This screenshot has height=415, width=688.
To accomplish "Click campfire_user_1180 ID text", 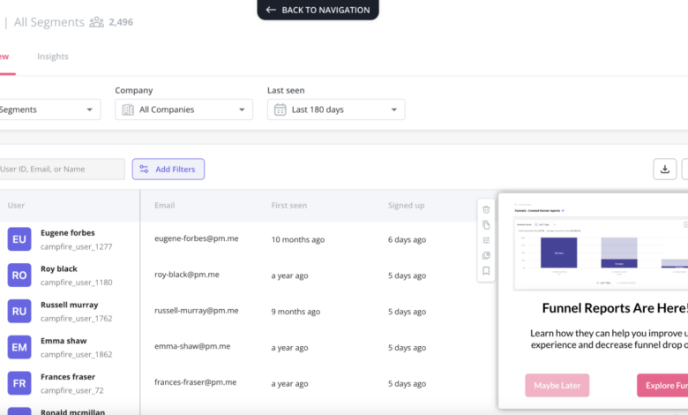I will point(77,283).
